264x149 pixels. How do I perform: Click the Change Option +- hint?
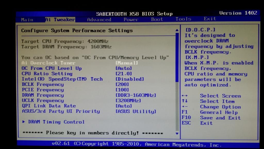pos(211,107)
